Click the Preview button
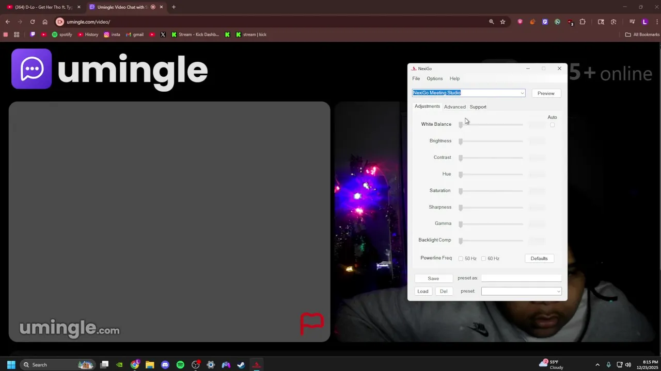Screen dimensions: 661x371 pyautogui.click(x=546, y=93)
